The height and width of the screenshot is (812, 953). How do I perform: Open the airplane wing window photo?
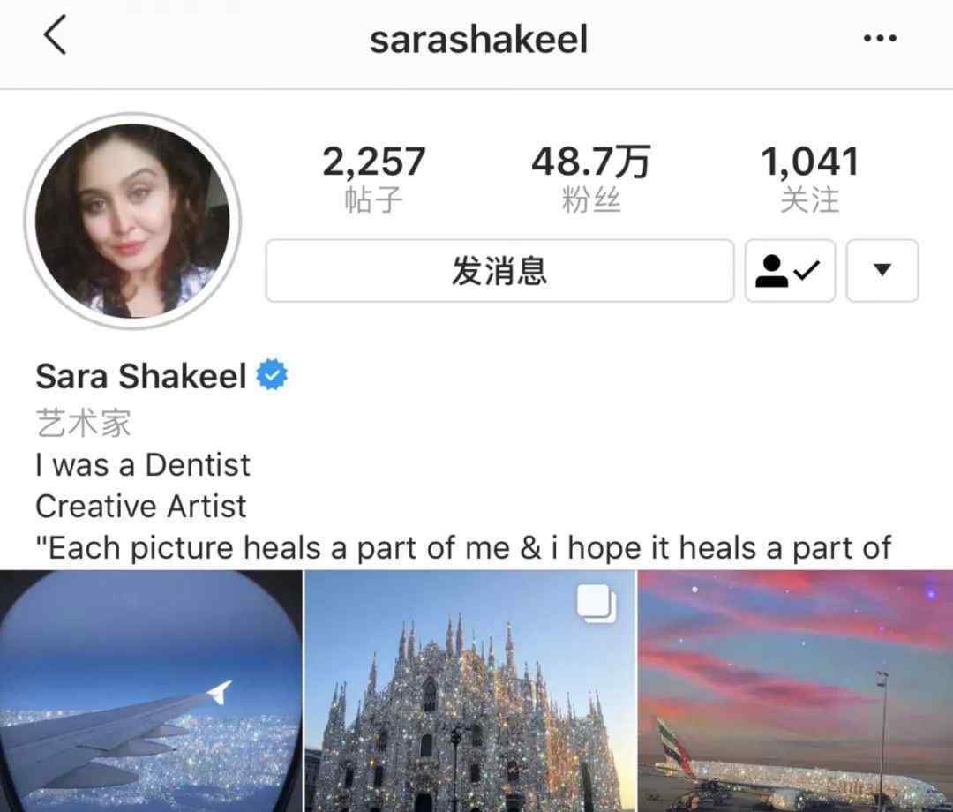[x=151, y=691]
